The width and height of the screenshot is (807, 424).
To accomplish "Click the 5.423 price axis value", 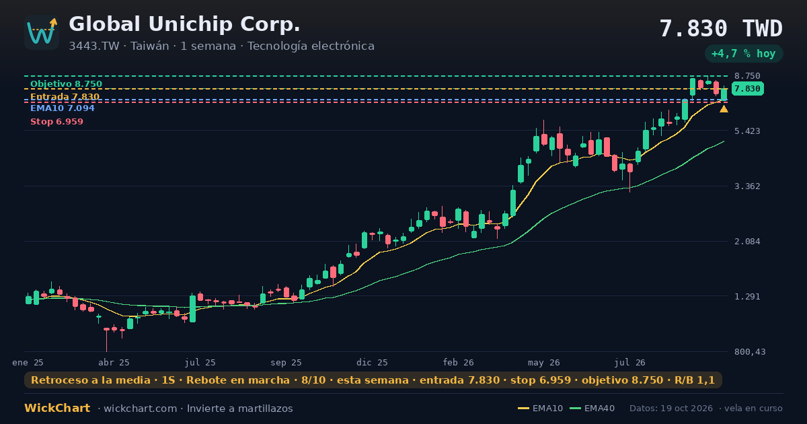I will pos(747,131).
